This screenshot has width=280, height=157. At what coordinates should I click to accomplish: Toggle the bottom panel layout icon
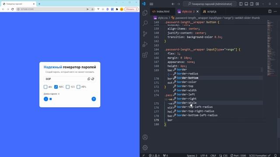246,4
